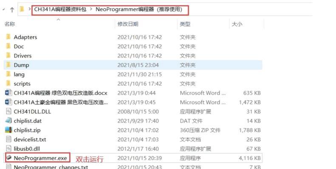336x169 pixels.
Task: Select the Doc folder icon
Action: pyautogui.click(x=8, y=46)
